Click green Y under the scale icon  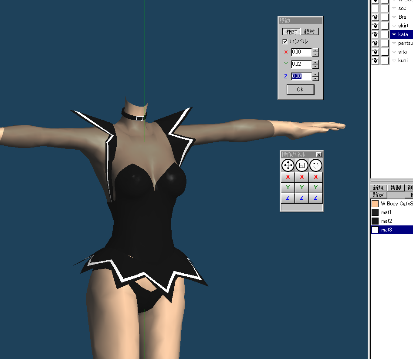click(301, 188)
